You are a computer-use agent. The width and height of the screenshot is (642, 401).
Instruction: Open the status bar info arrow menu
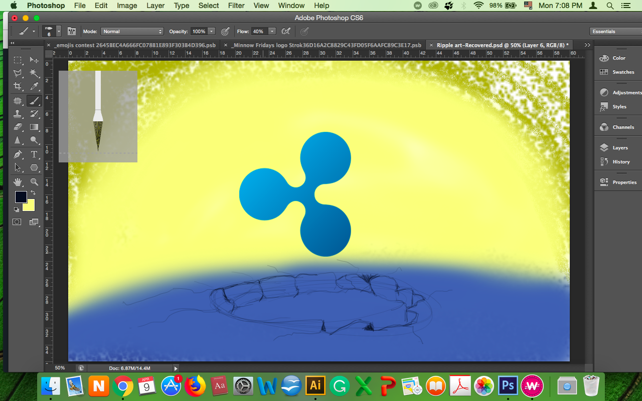point(176,368)
